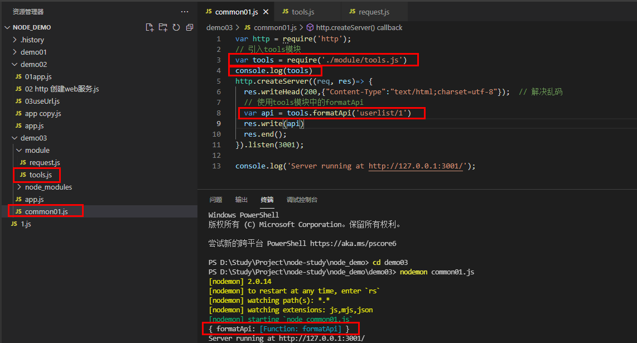637x343 pixels.
Task: Open 03useUrl.js in the file tree
Action: 42,101
